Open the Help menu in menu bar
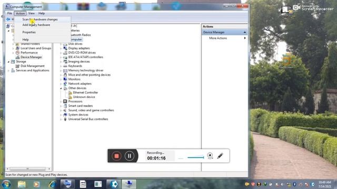 pos(42,13)
